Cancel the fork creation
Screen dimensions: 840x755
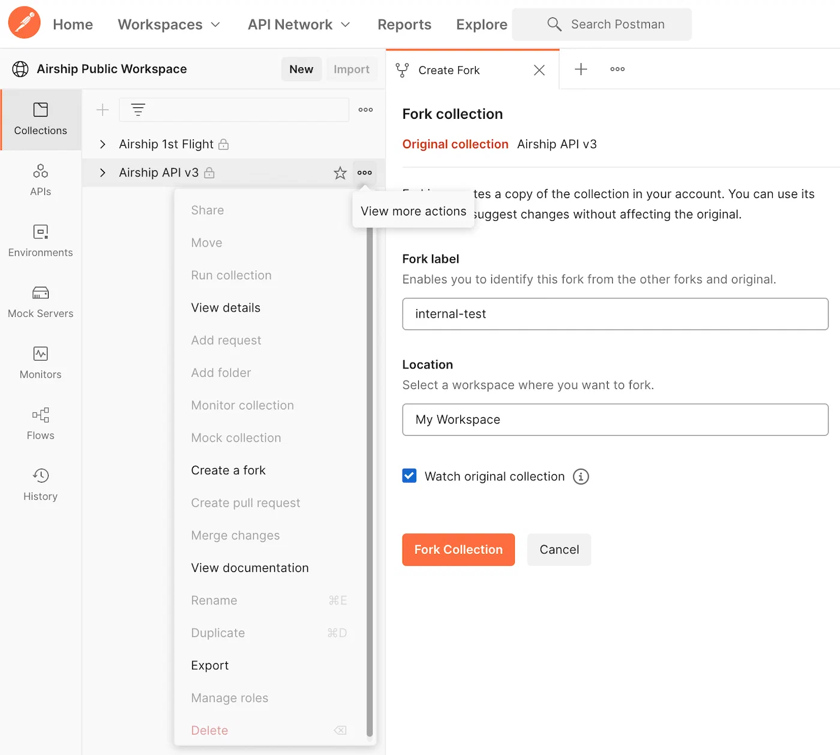point(559,550)
